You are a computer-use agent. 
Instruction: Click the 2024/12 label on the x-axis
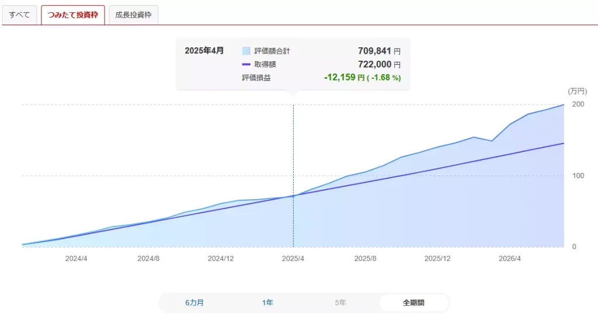pos(221,258)
